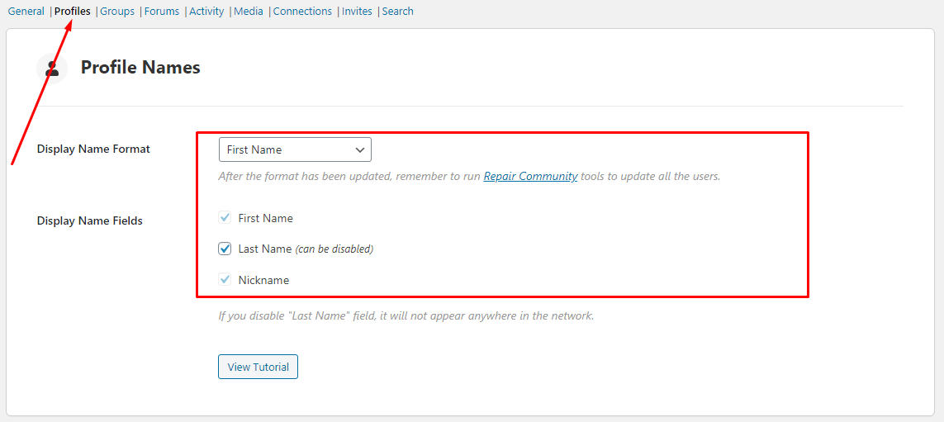The height and width of the screenshot is (422, 944).
Task: Follow the Repair Community link
Action: tap(530, 177)
